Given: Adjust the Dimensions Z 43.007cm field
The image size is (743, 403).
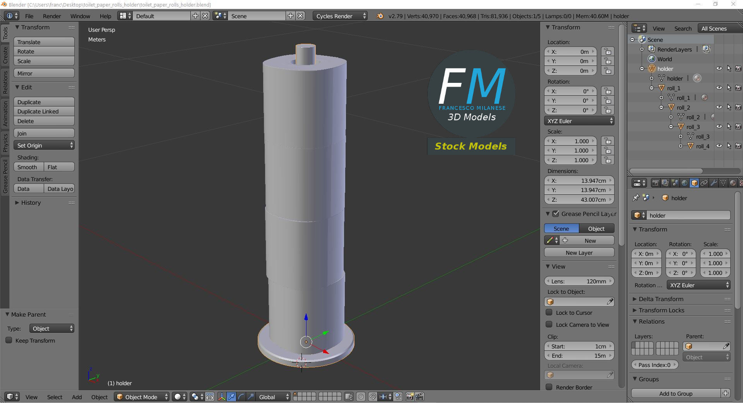Looking at the screenshot, I should click(x=579, y=199).
